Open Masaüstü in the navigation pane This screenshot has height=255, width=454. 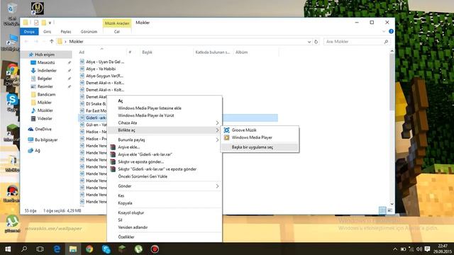45,62
